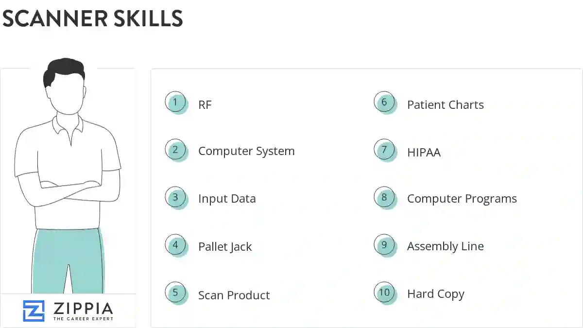Click the RF skill label

coord(205,105)
